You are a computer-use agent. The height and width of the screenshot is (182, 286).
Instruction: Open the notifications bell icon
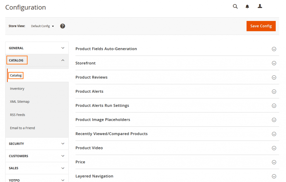247,7
